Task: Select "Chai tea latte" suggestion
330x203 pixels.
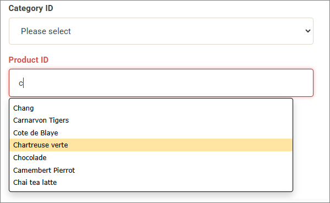Action: coord(151,182)
